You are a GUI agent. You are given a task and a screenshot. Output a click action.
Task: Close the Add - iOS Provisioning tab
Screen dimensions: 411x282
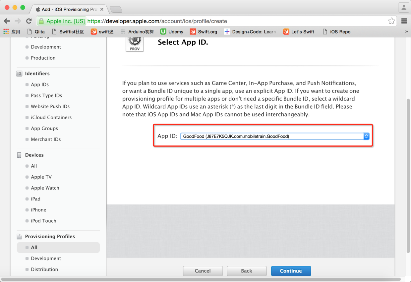click(102, 9)
